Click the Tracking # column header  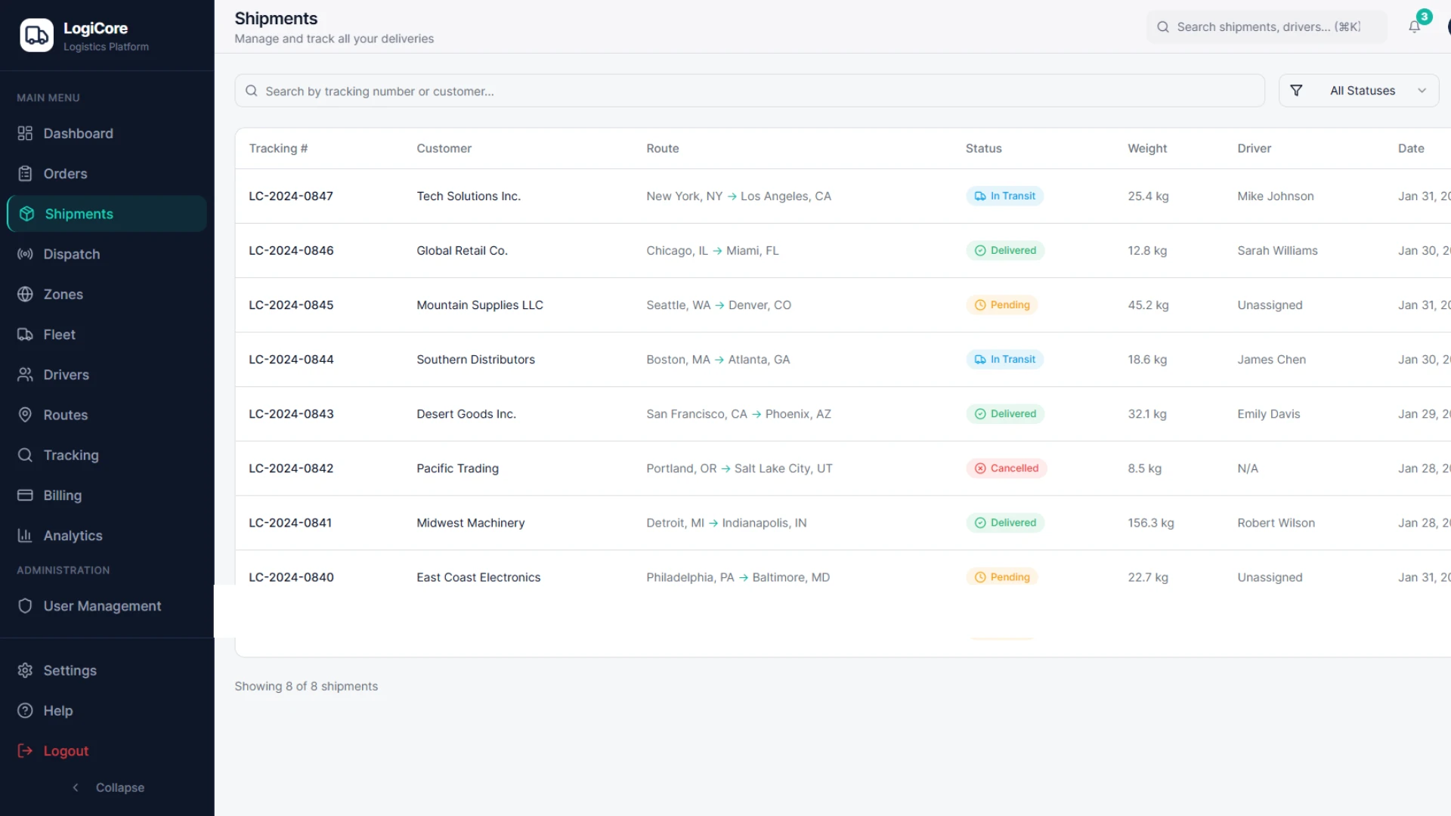(x=278, y=149)
